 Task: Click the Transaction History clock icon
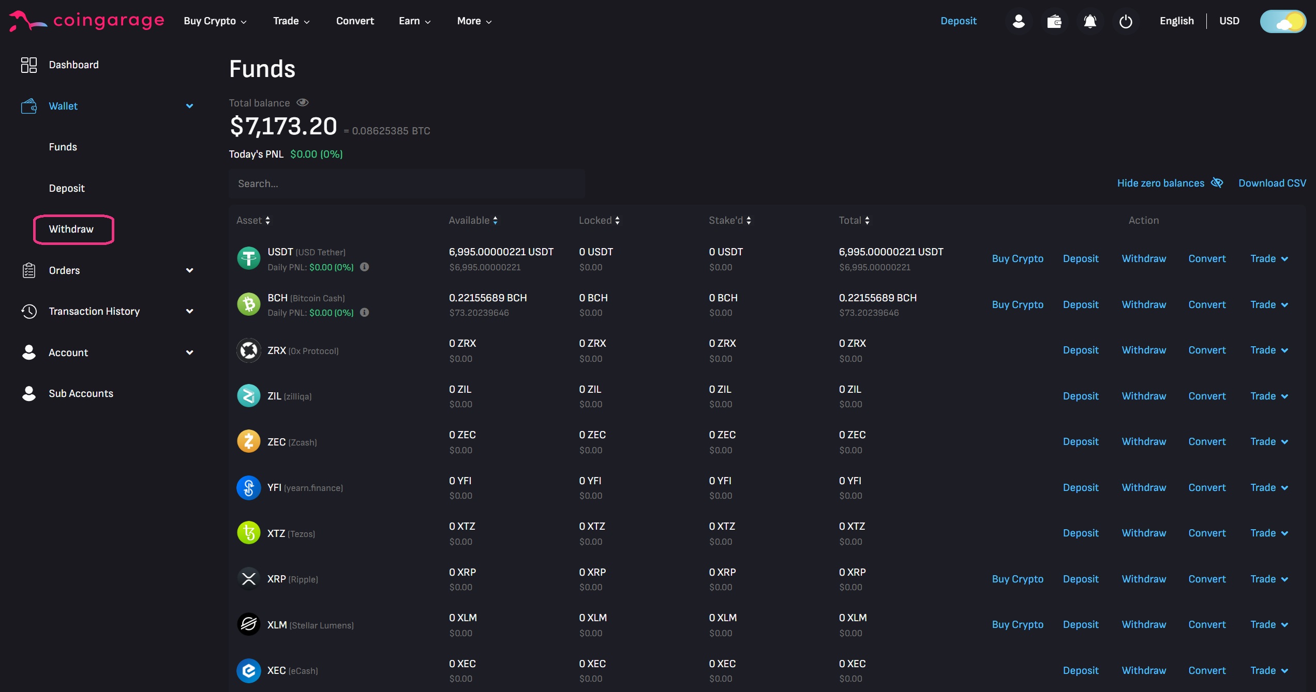[28, 311]
